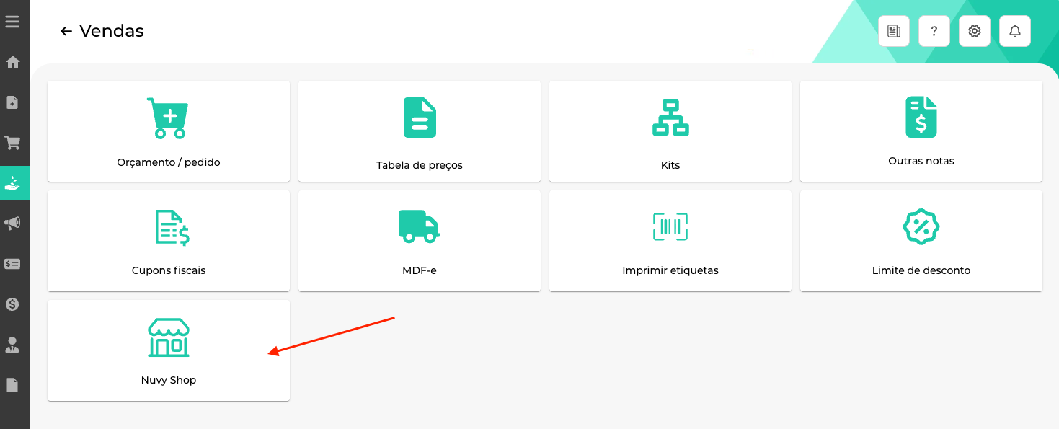This screenshot has height=429, width=1059.
Task: Open the Nuvy Shop storefront tile
Action: [x=169, y=350]
